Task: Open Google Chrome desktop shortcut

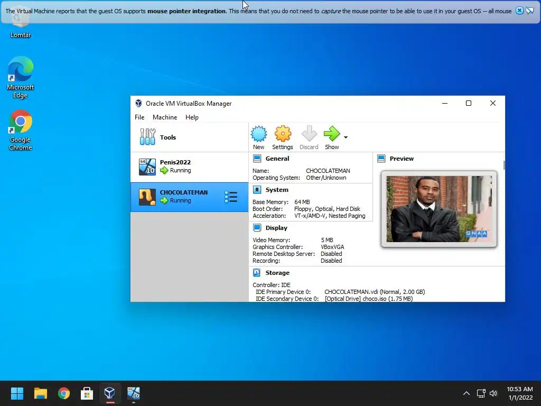Action: (21, 130)
